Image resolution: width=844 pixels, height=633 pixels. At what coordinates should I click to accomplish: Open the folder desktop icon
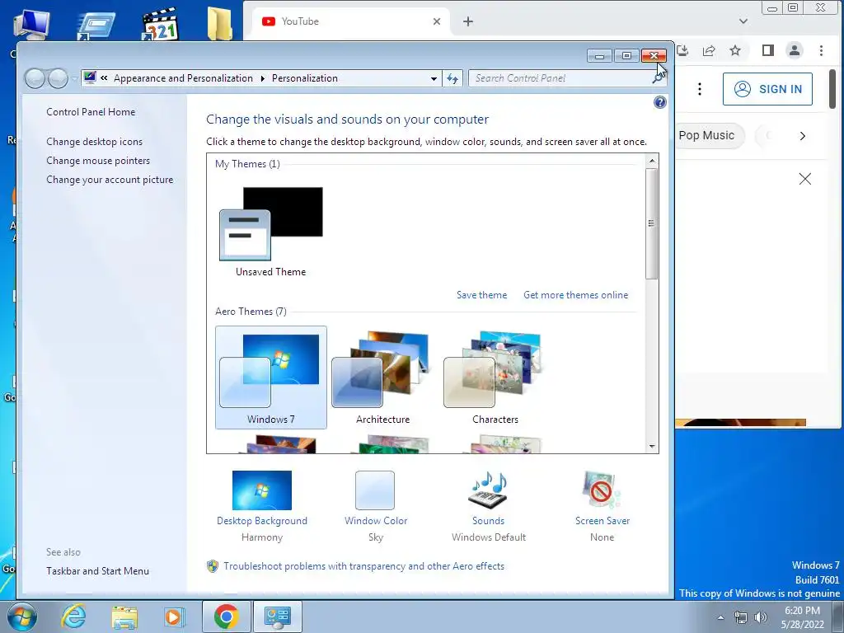coord(219,24)
